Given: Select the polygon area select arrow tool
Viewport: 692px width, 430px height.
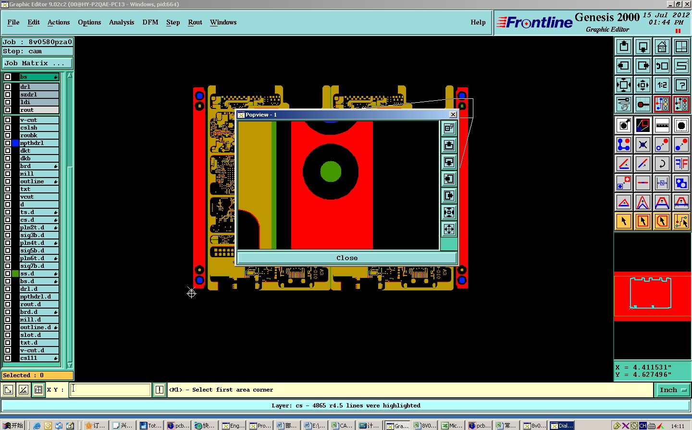Looking at the screenshot, I should click(x=662, y=221).
